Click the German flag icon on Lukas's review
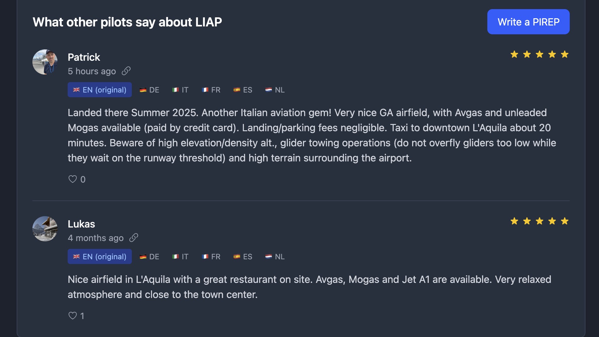599x337 pixels. [x=144, y=256]
